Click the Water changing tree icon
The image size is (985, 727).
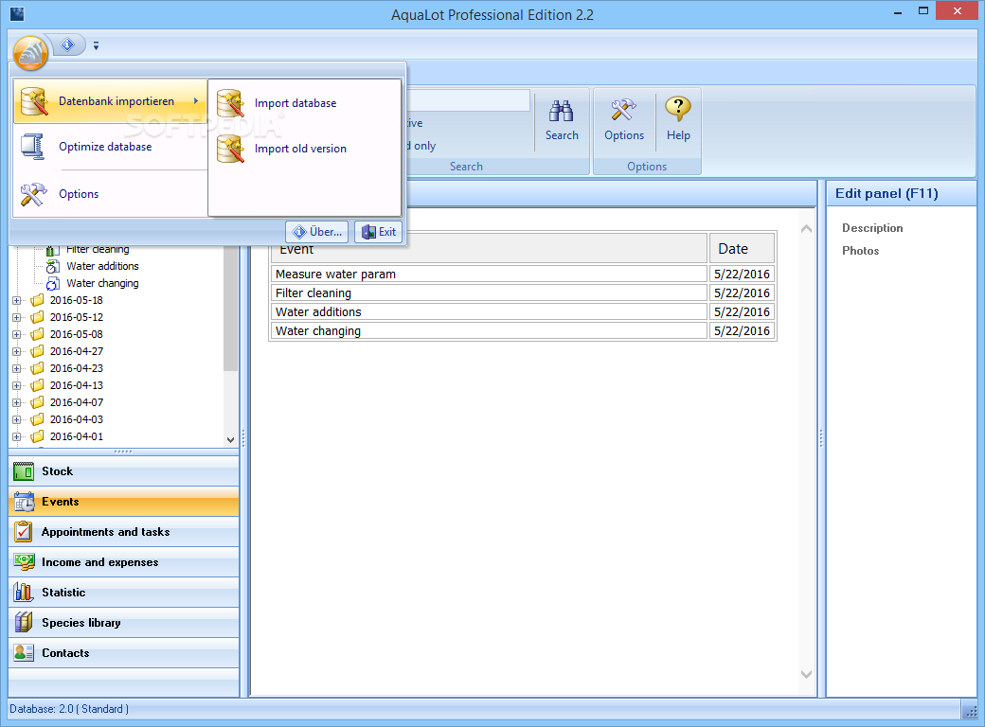tap(53, 284)
